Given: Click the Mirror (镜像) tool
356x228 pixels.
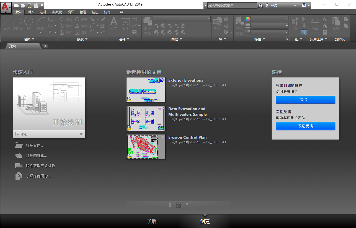Looking at the screenshot, I should click(x=81, y=26).
